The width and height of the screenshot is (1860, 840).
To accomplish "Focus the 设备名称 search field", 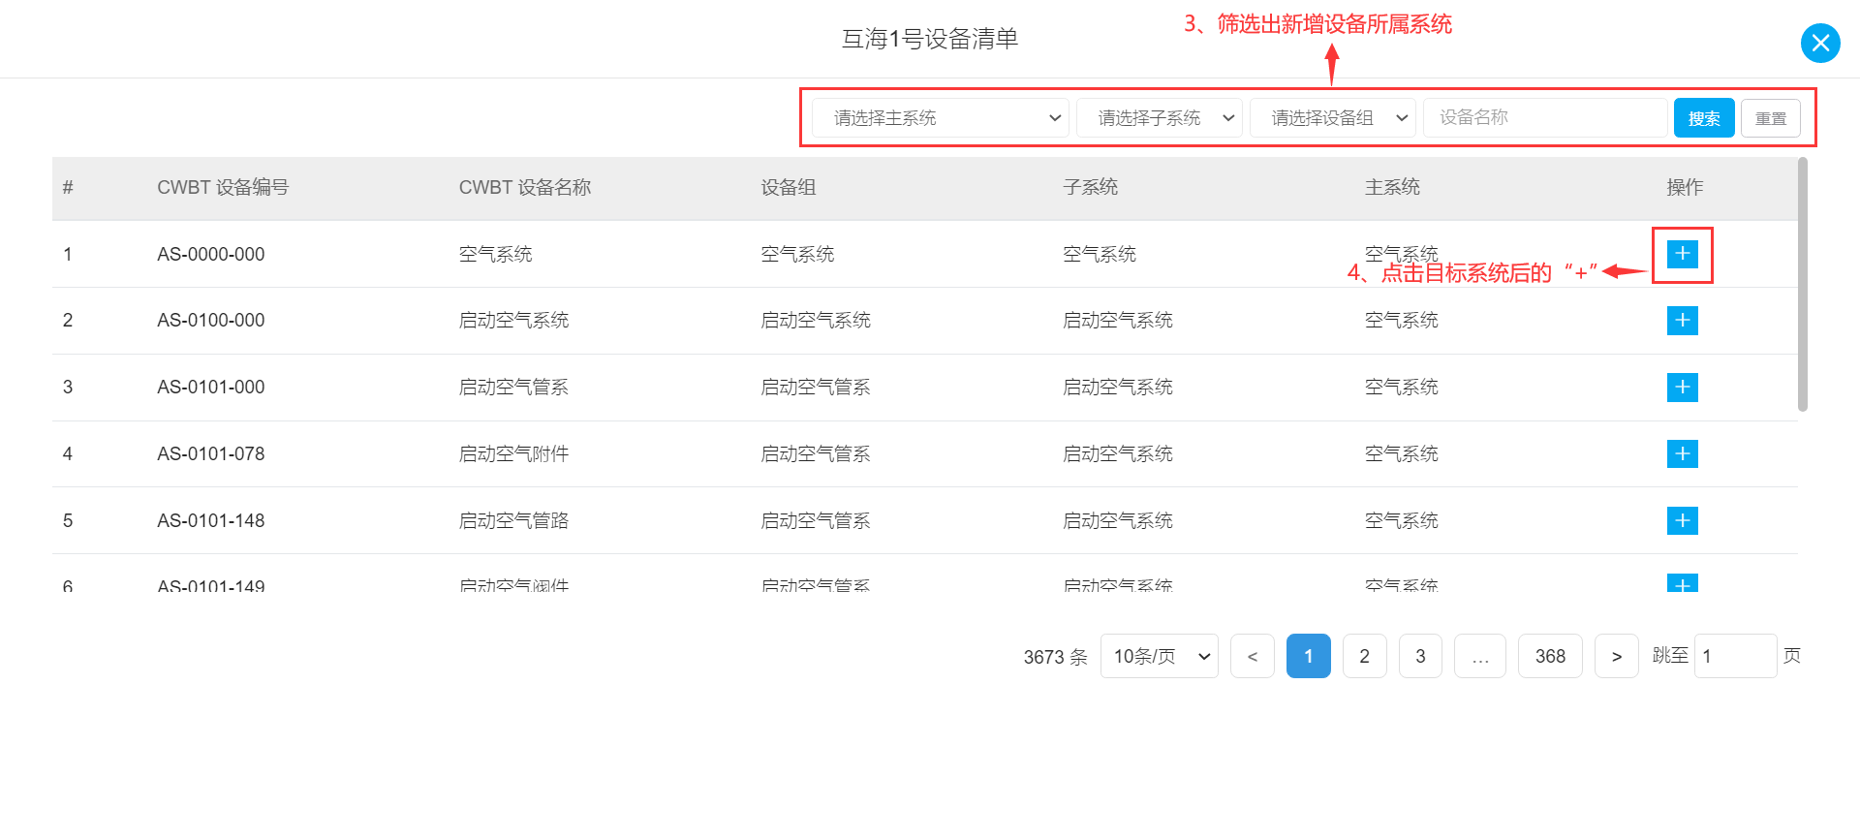I will pyautogui.click(x=1545, y=118).
